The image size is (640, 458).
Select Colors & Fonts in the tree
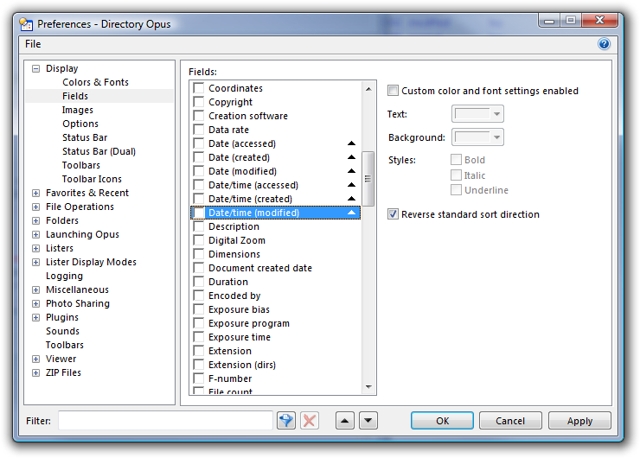[95, 82]
